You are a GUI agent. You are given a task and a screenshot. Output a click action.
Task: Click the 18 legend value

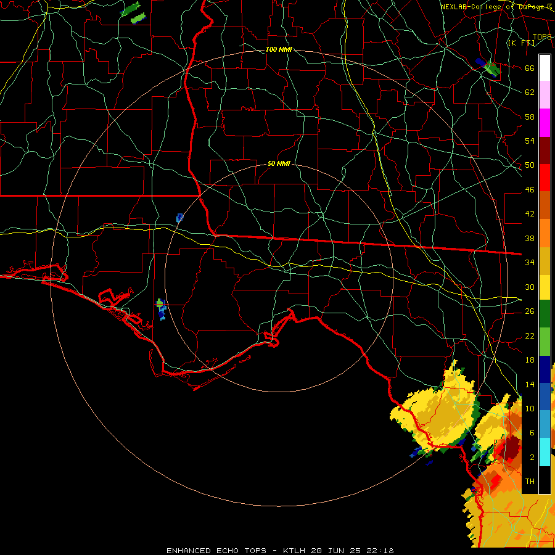pyautogui.click(x=530, y=360)
